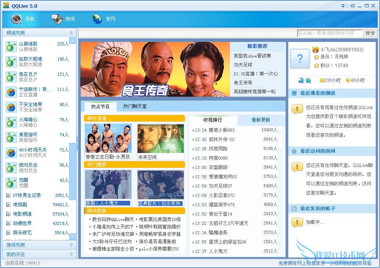
Task: Click the QQLive title menu arrow icon
Action: 343,6
